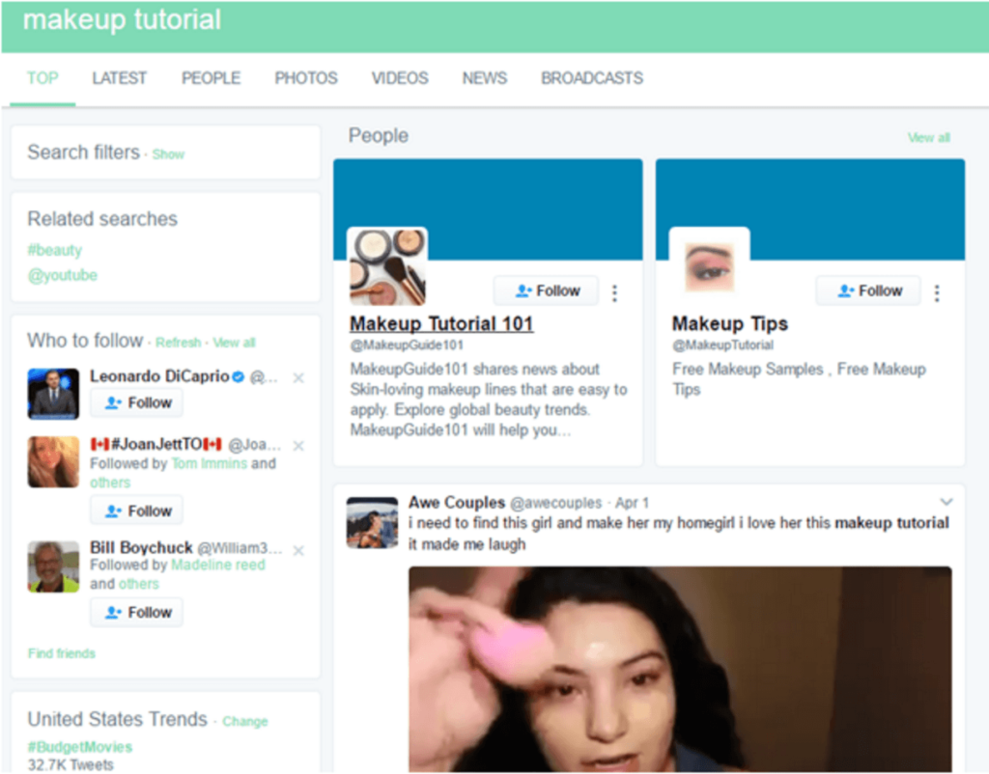
Task: Open the Apr 1 tweet timestamp
Action: pos(632,503)
